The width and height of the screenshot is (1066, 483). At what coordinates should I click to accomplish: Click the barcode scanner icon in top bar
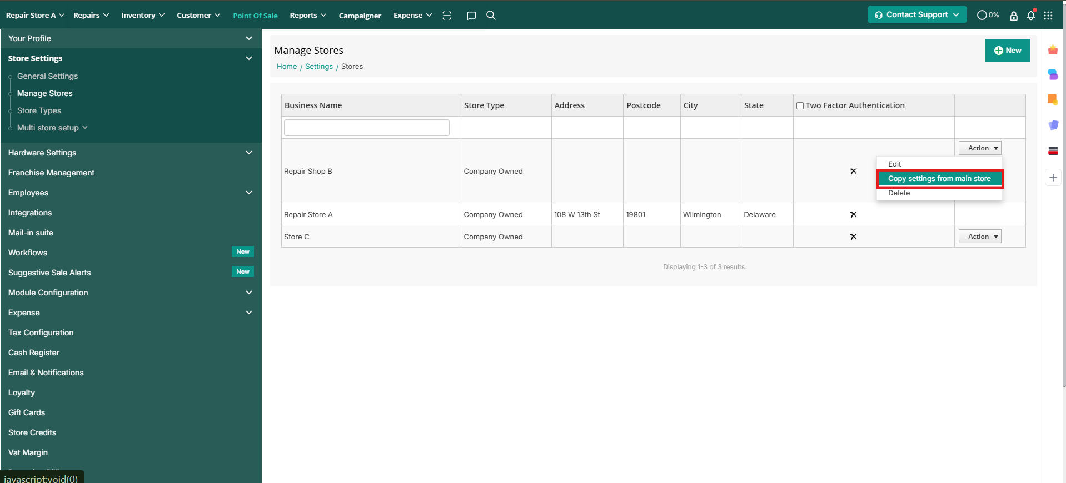[x=447, y=16]
